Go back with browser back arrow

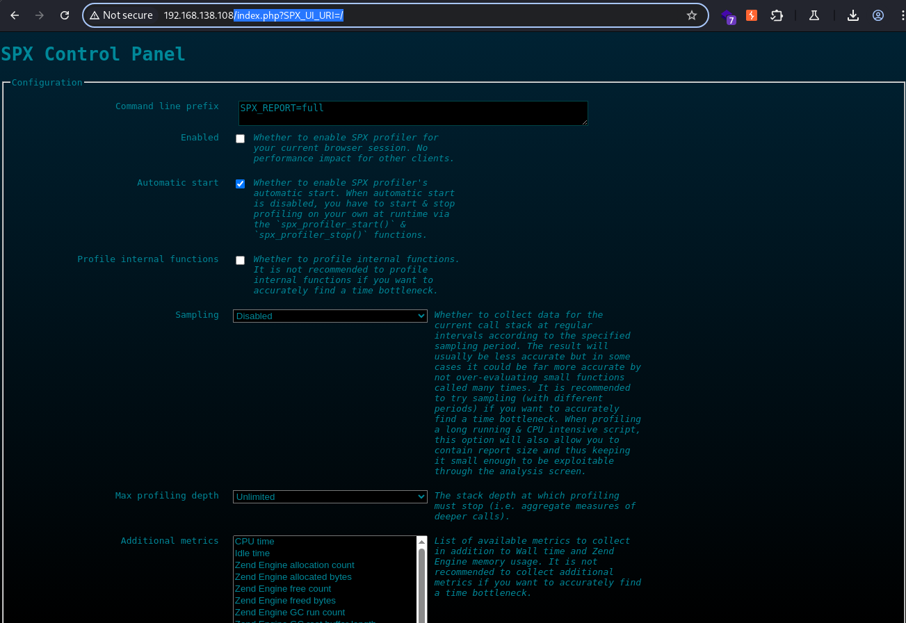[x=15, y=15]
